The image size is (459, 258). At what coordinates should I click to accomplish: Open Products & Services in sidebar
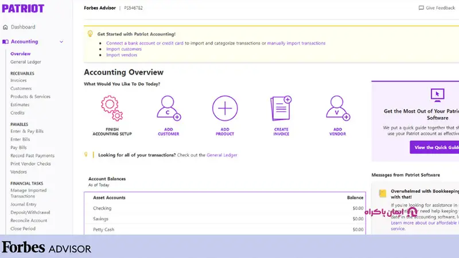[x=30, y=96]
